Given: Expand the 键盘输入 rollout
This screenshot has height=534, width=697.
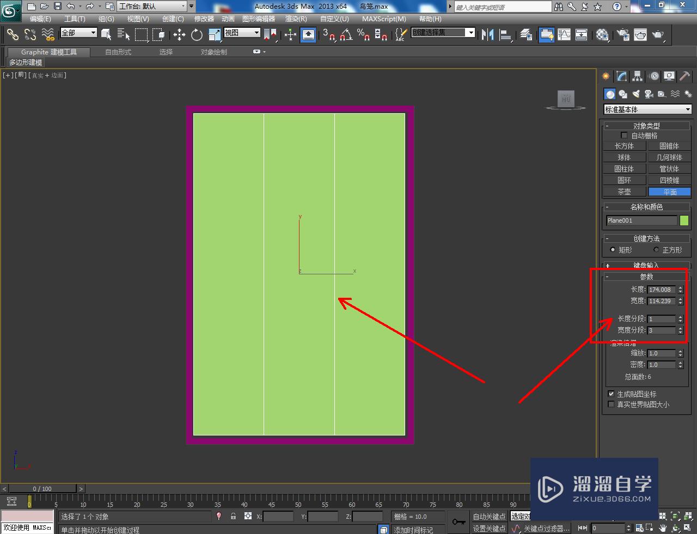Looking at the screenshot, I should tap(646, 266).
